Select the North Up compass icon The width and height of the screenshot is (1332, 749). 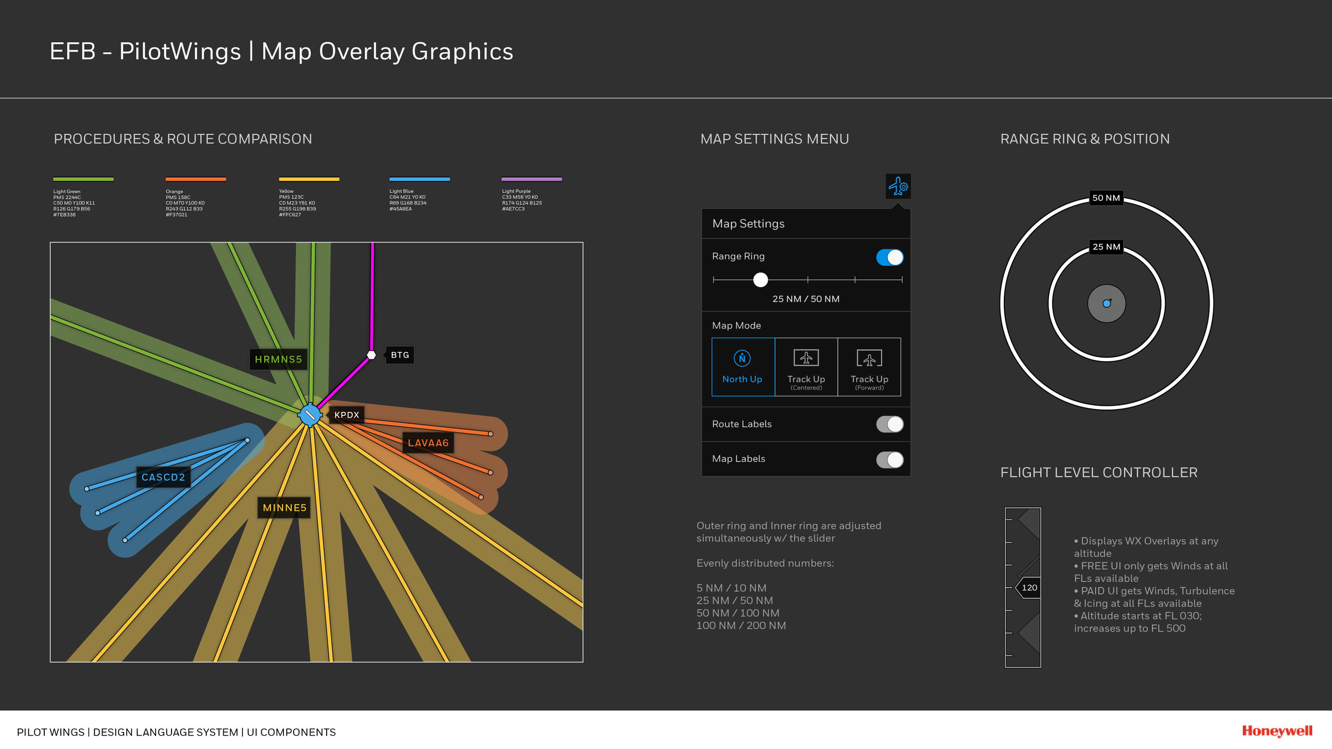pos(742,359)
